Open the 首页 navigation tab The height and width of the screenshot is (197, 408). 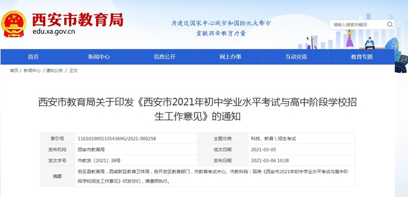[33, 57]
